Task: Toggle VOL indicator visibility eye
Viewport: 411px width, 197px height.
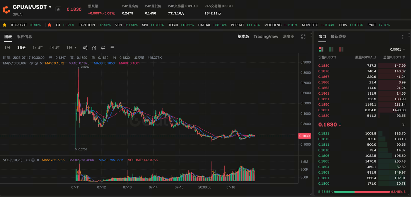Action: point(28,160)
